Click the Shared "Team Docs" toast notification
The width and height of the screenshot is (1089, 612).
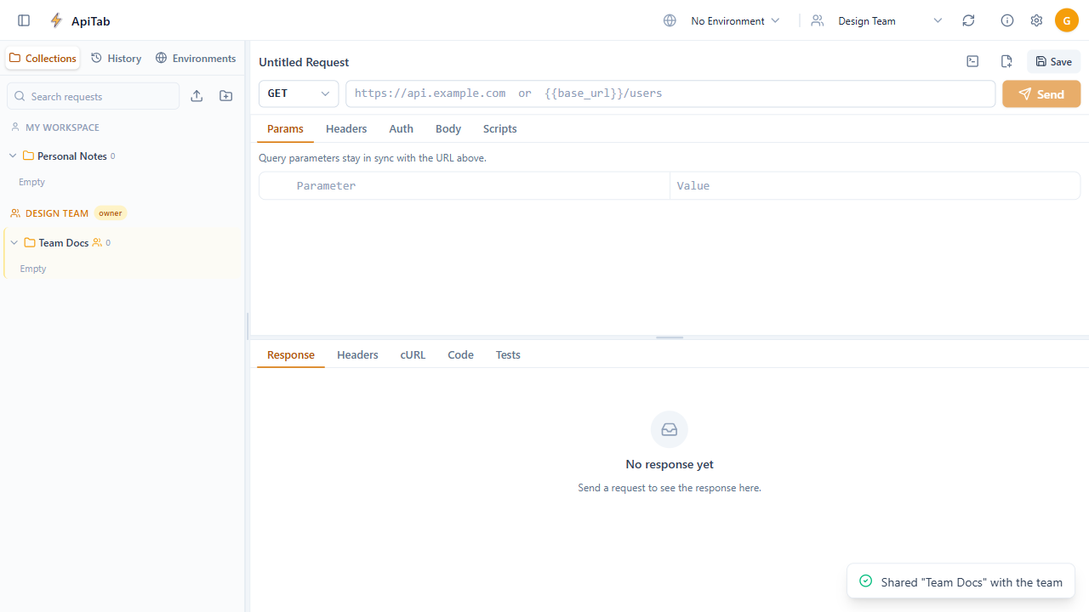961,581
